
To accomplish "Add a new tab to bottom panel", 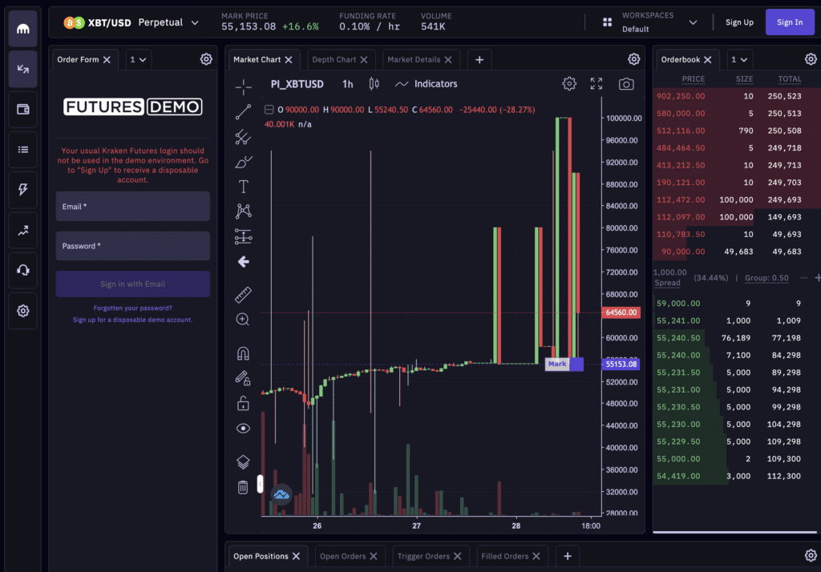I will (x=567, y=556).
